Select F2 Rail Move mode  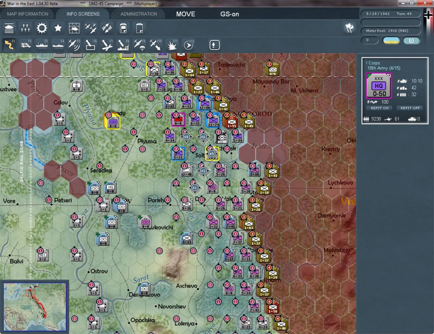coord(26,45)
